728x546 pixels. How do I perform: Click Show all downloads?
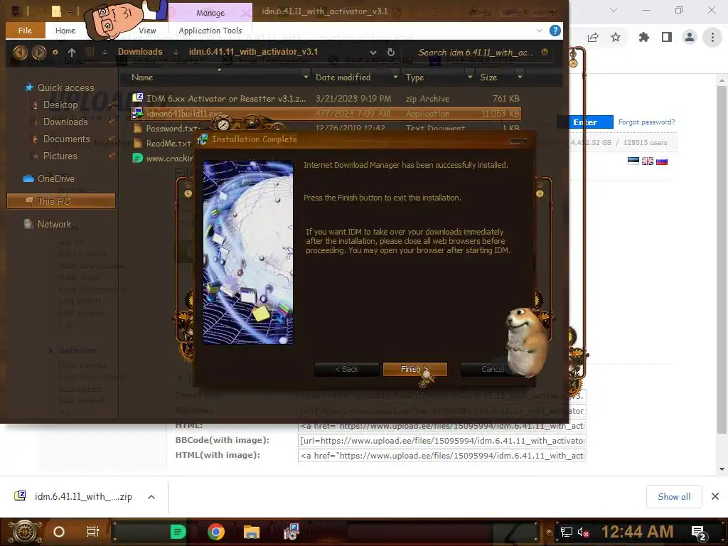tap(674, 497)
